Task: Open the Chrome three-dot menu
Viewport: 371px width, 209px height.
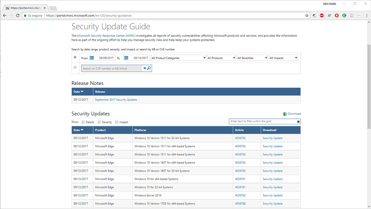Action: point(367,16)
